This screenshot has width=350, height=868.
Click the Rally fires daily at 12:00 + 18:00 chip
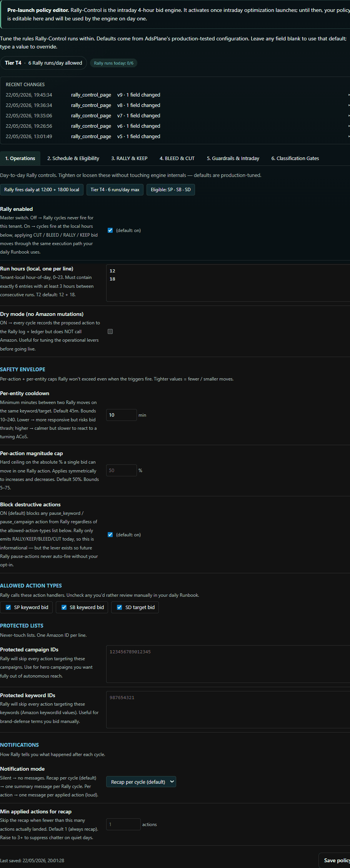click(x=42, y=190)
